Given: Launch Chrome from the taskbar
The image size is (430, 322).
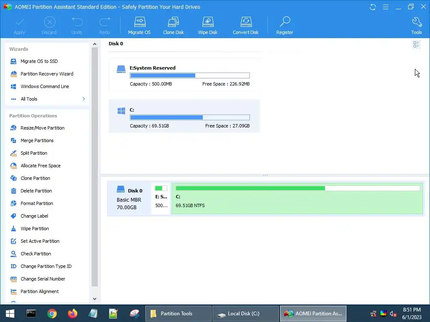Looking at the screenshot, I should click(x=52, y=314).
